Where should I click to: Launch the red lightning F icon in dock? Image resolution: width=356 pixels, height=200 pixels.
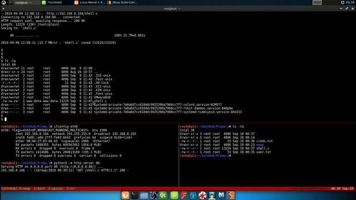(184, 195)
